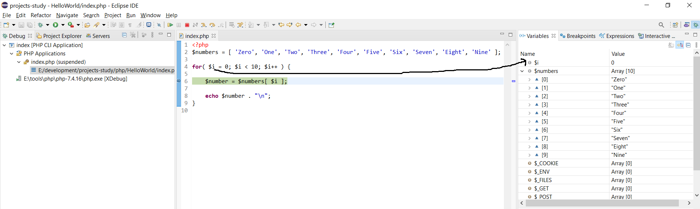The height and width of the screenshot is (209, 700).
Task: Switch to the Servers tab
Action: [98, 36]
